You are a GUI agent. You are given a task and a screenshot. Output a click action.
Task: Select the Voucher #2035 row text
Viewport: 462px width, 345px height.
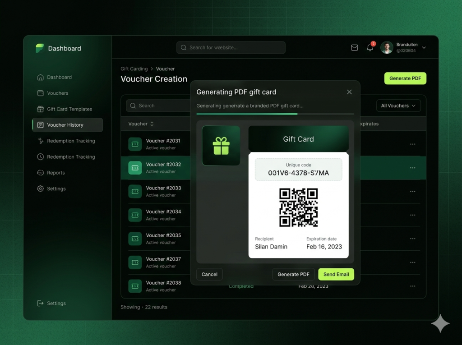point(163,235)
